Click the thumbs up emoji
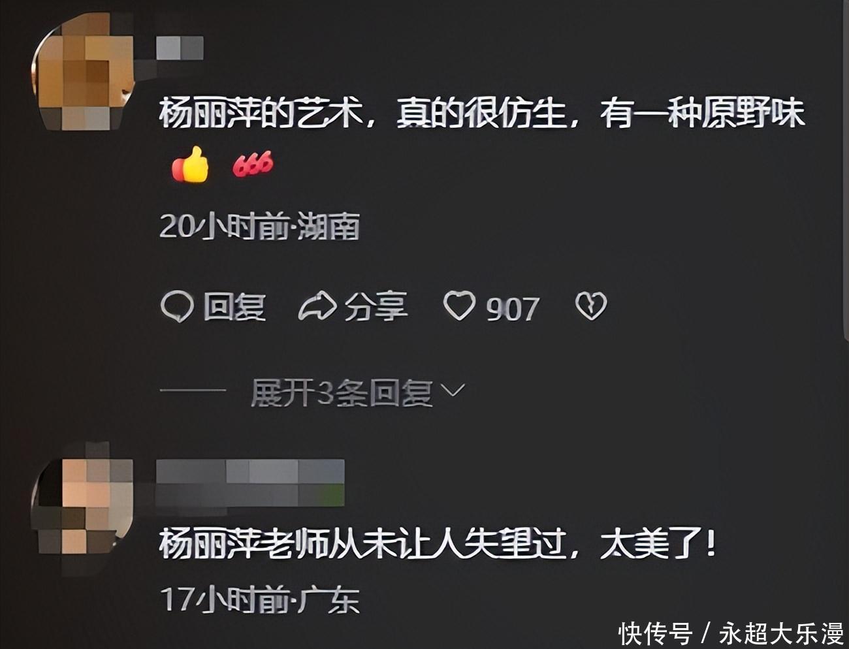The width and height of the screenshot is (849, 649). point(190,163)
